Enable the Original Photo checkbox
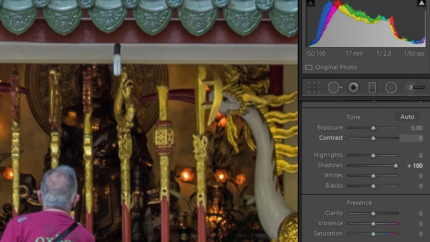430x242 pixels. pos(309,68)
